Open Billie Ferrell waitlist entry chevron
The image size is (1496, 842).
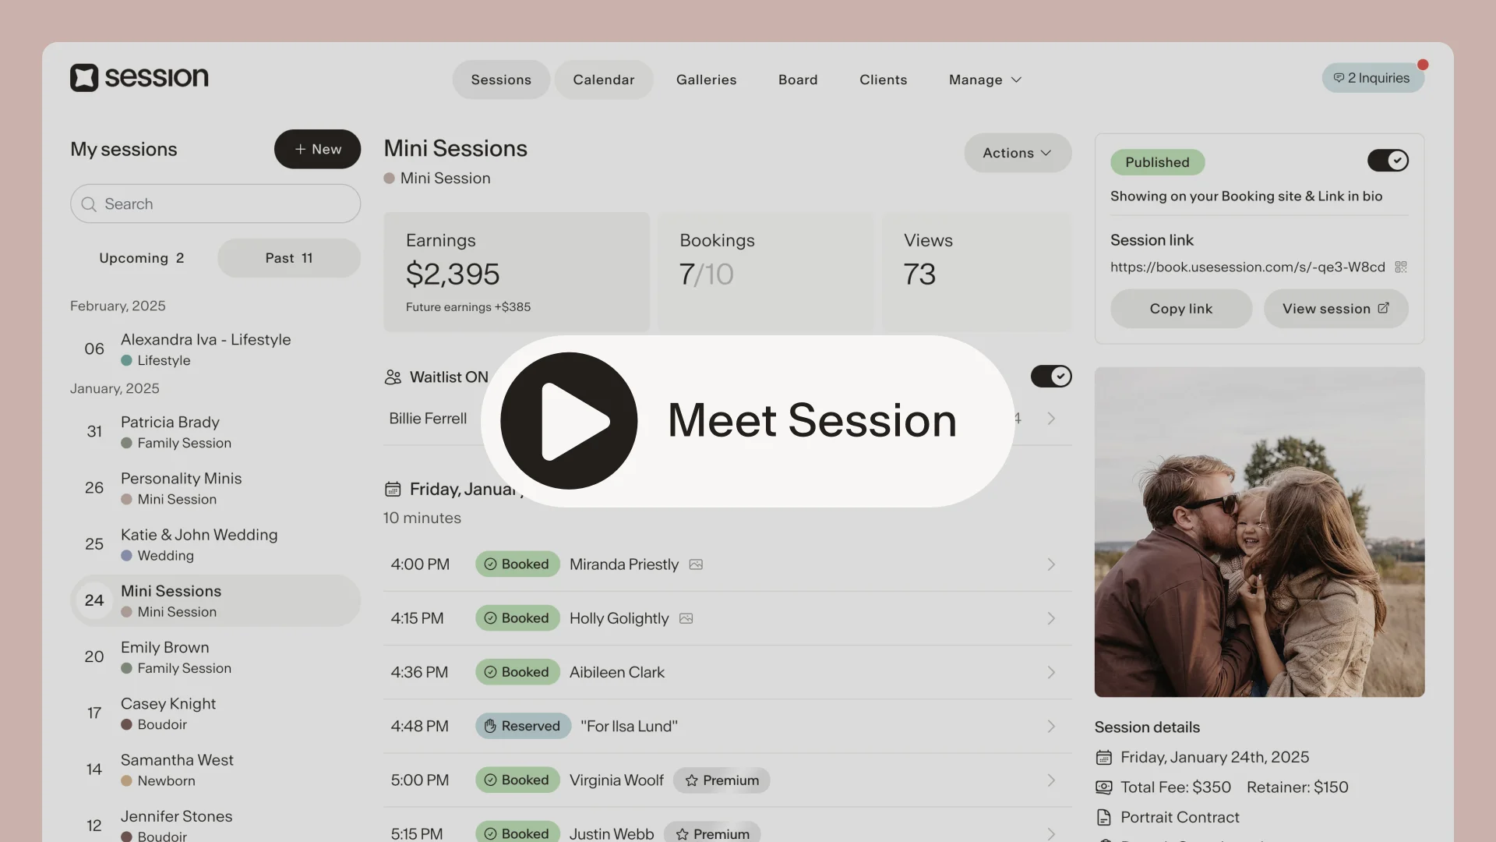1051,419
